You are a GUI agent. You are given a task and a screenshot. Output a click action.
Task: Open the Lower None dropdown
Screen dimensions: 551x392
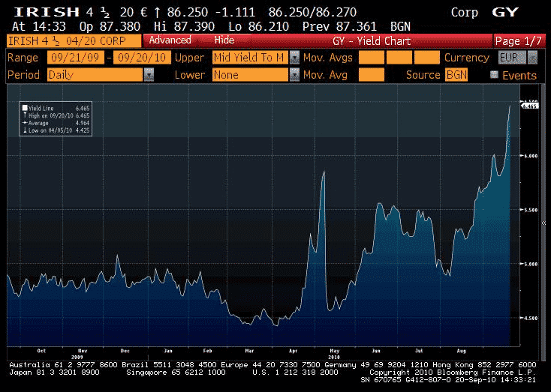[x=294, y=75]
